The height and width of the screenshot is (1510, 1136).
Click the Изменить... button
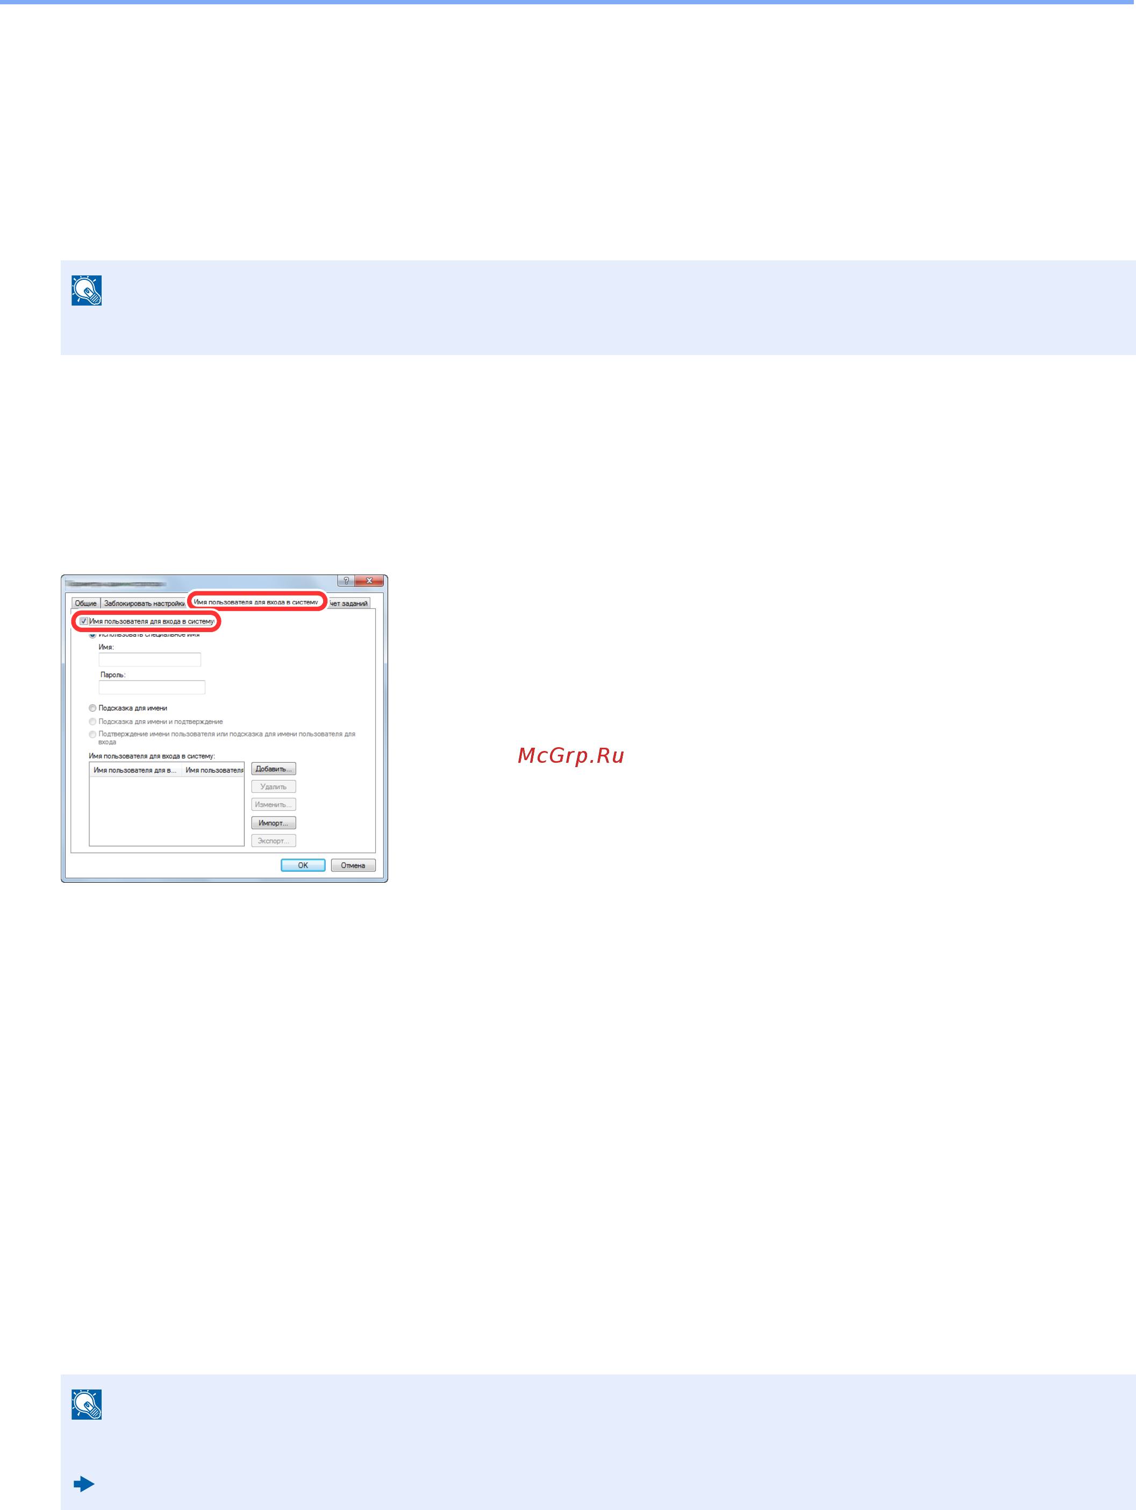coord(274,804)
